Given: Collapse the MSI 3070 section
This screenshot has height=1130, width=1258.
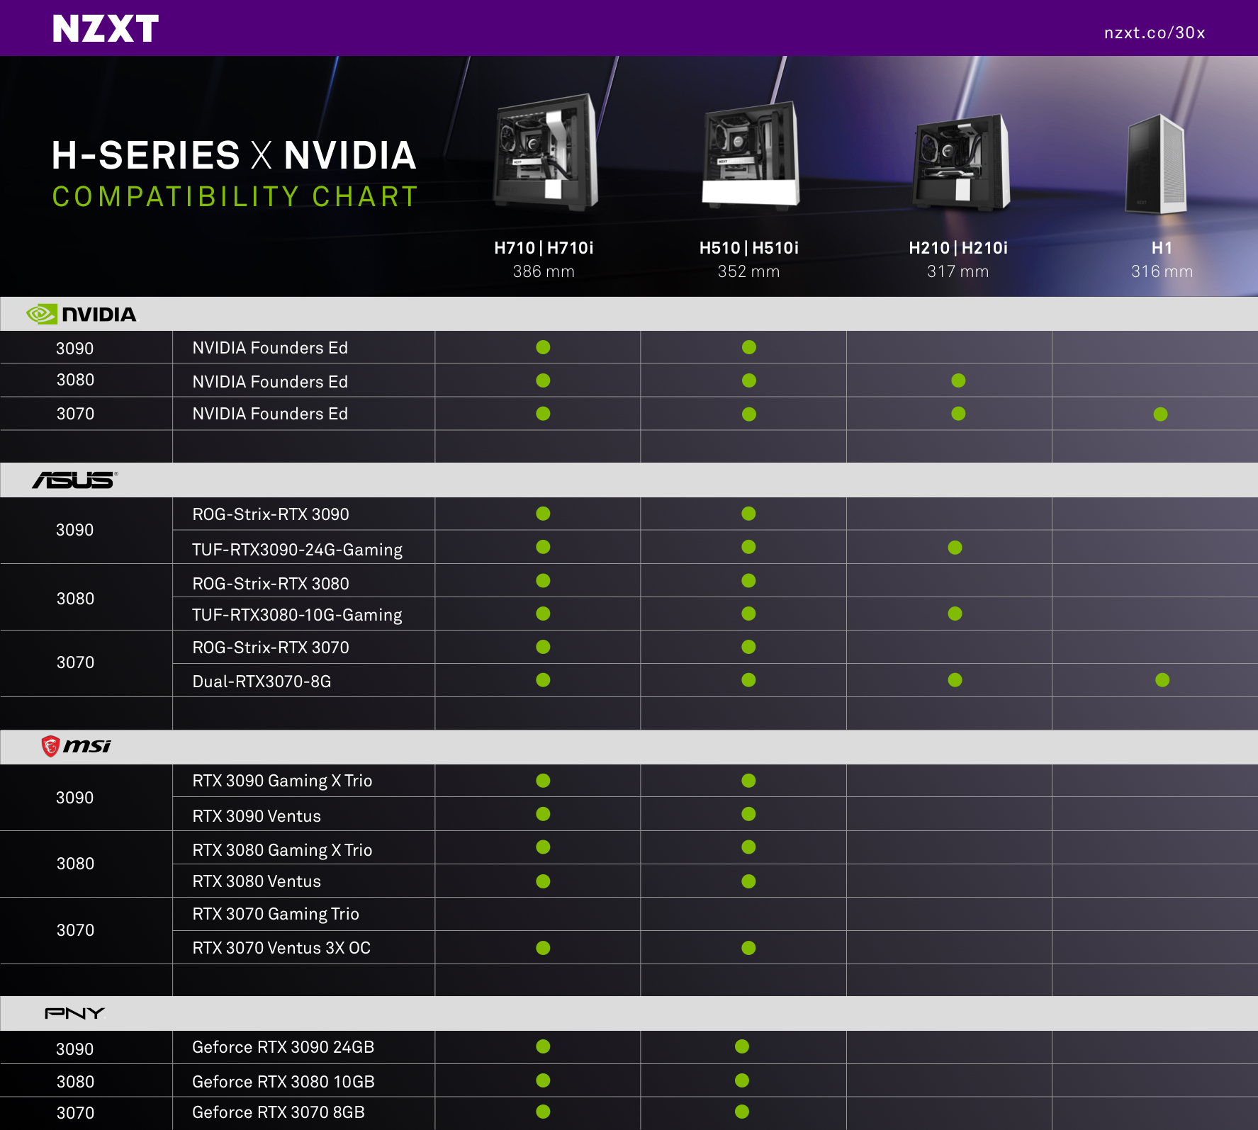Looking at the screenshot, I should point(75,930).
